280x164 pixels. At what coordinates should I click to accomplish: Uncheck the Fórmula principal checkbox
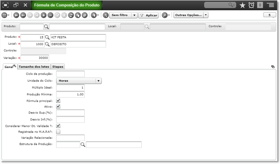point(58,101)
